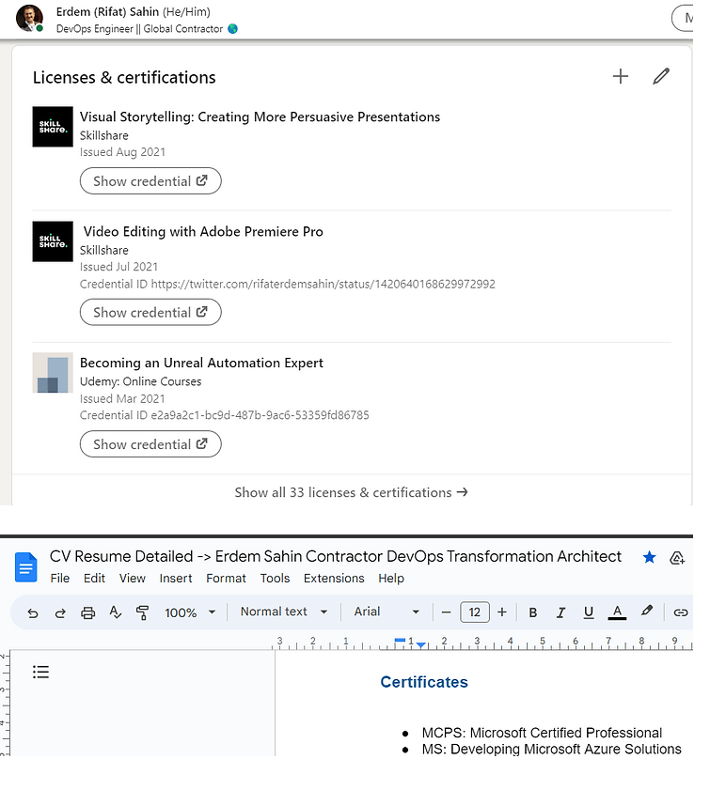Run spelling and grammar check

116,612
